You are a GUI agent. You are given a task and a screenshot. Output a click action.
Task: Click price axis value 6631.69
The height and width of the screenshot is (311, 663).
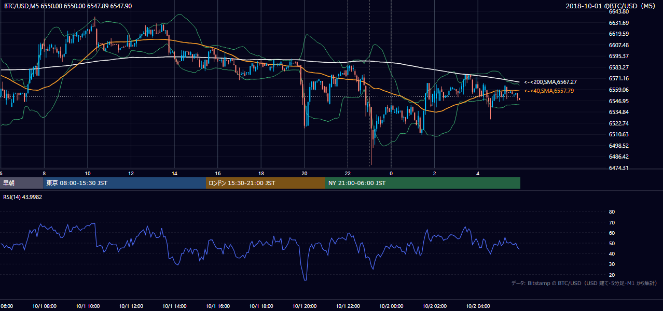(x=619, y=23)
